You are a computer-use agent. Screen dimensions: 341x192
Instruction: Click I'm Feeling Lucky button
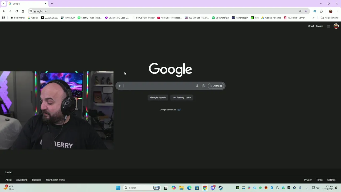pyautogui.click(x=182, y=98)
